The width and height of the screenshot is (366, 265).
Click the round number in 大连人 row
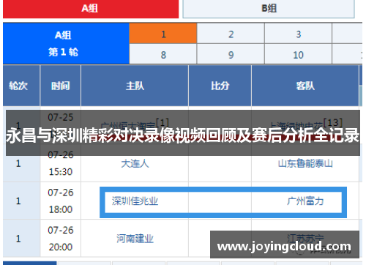(18, 163)
